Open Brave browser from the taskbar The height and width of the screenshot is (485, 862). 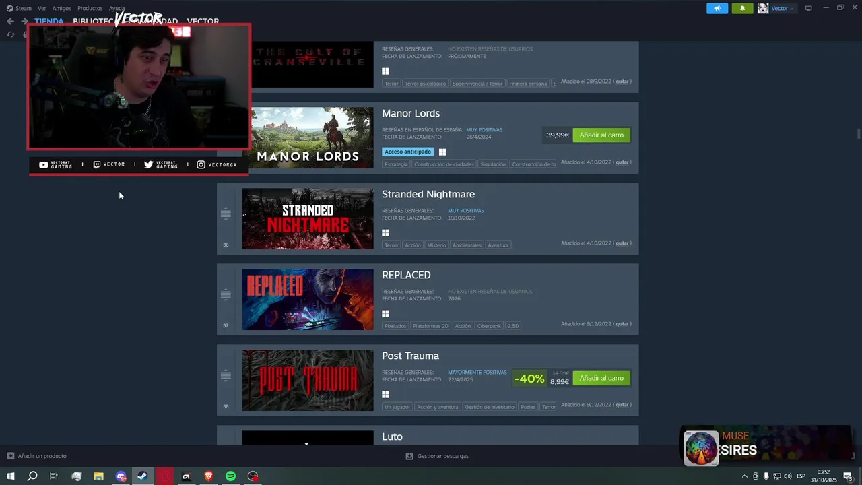click(x=208, y=476)
